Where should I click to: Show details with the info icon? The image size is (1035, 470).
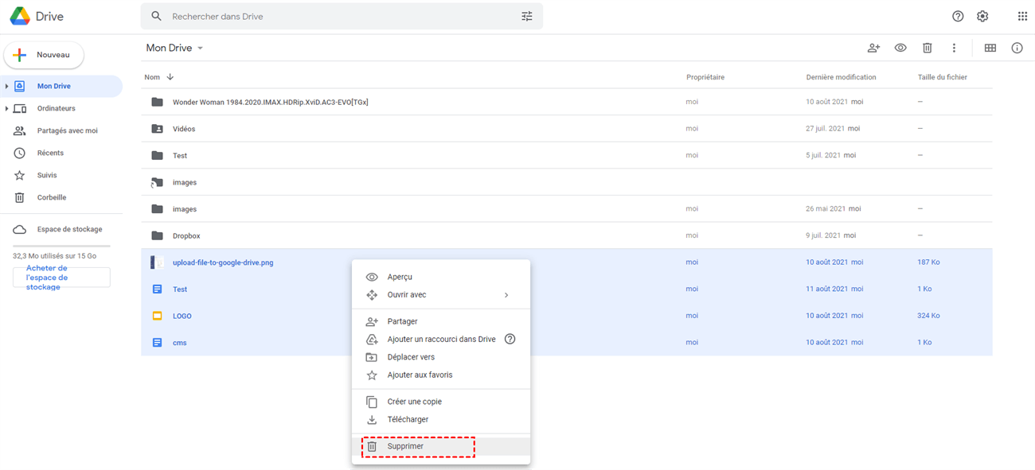coord(1017,48)
